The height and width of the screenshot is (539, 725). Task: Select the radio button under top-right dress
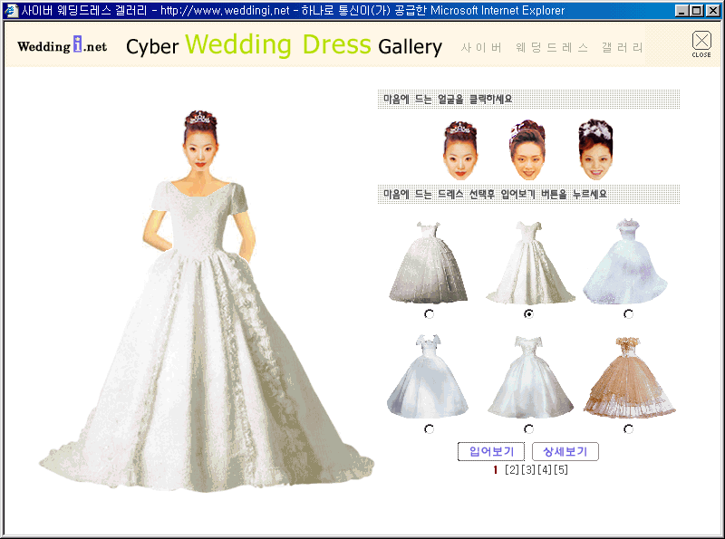pyautogui.click(x=628, y=313)
